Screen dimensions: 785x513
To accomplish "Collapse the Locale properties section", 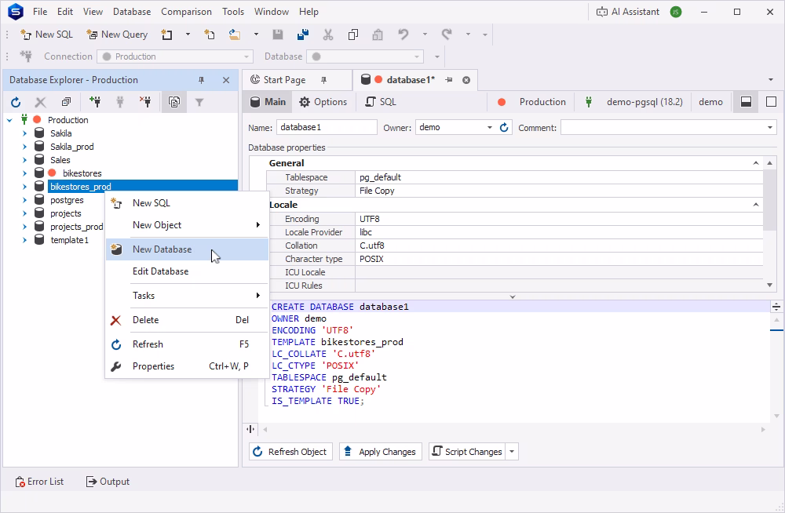I will click(755, 205).
